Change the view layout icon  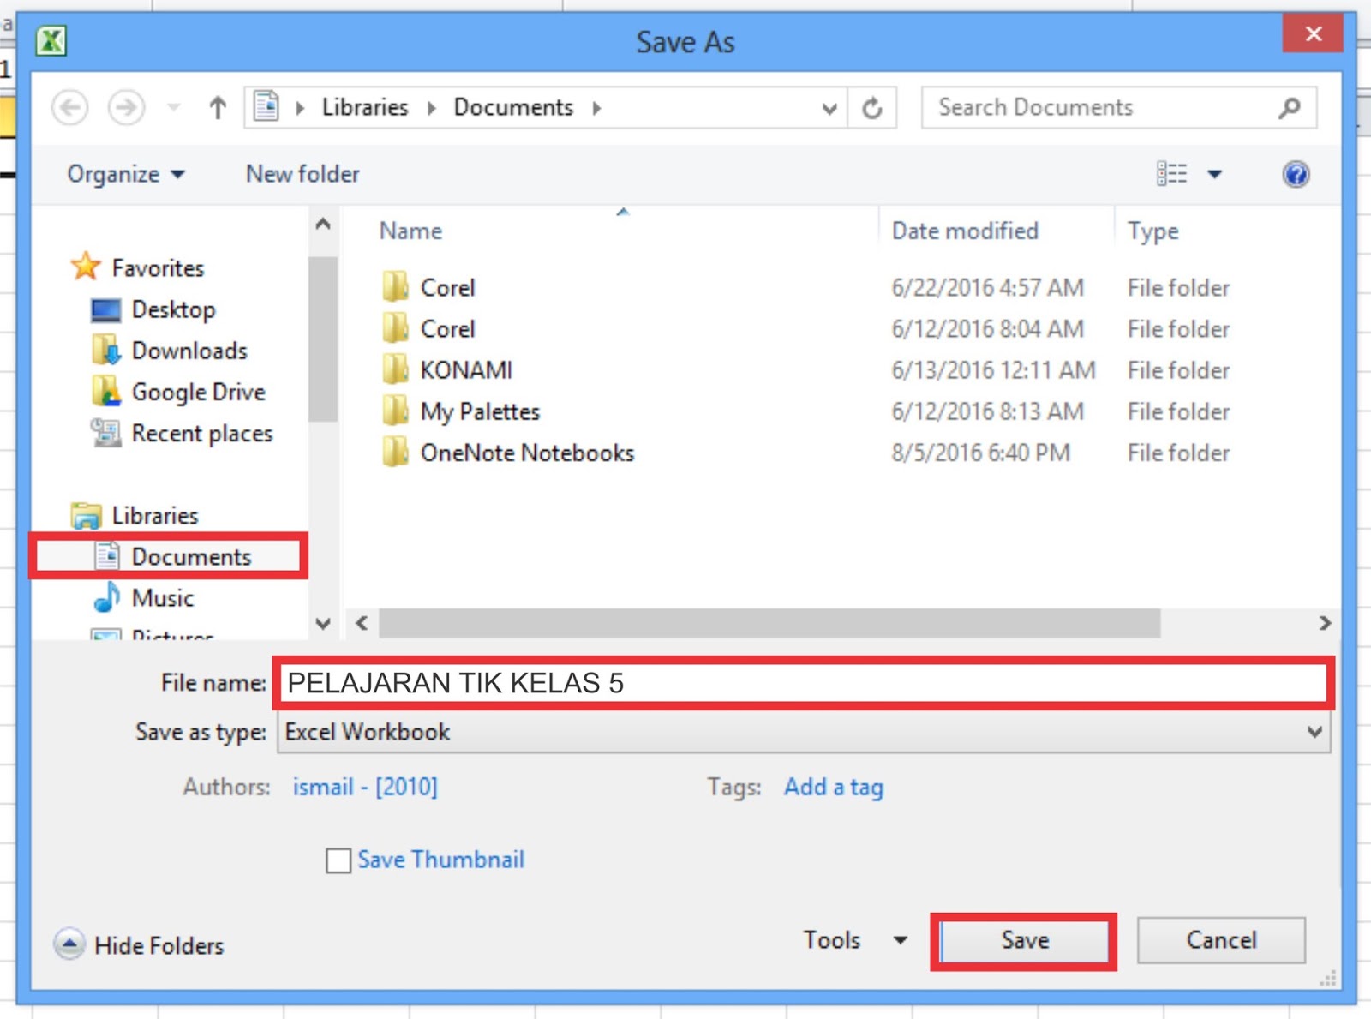pyautogui.click(x=1171, y=174)
